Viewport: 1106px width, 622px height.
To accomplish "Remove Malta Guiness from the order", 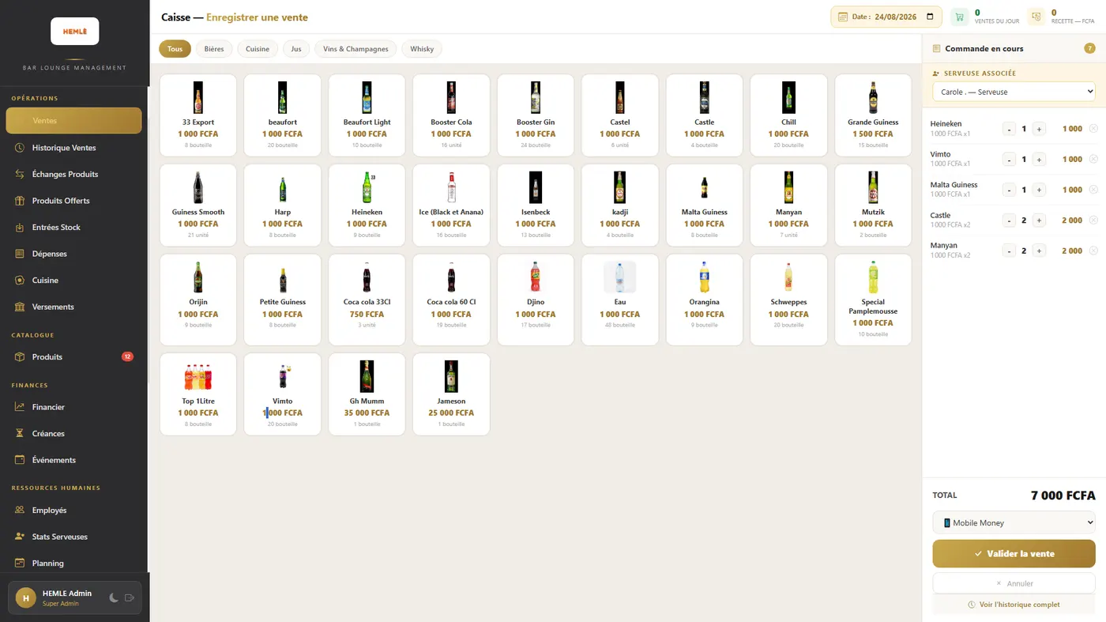I will coord(1093,190).
